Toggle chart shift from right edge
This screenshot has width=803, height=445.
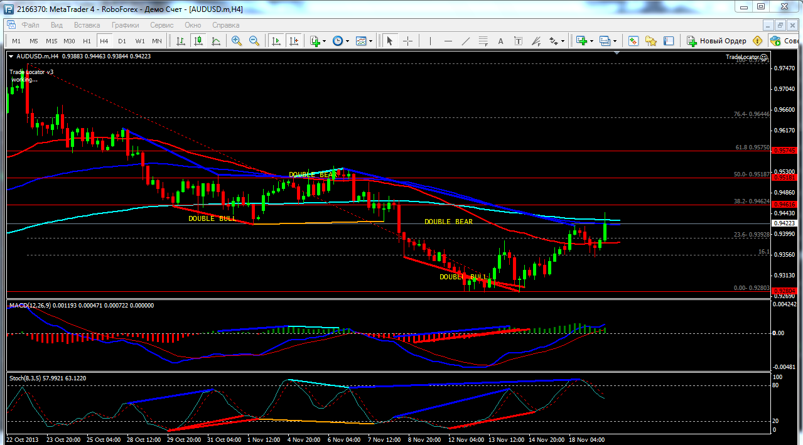(x=293, y=41)
